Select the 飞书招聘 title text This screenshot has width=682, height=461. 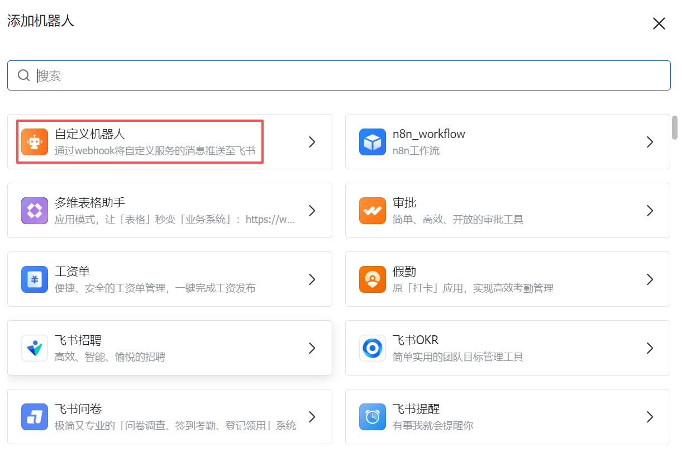point(78,340)
